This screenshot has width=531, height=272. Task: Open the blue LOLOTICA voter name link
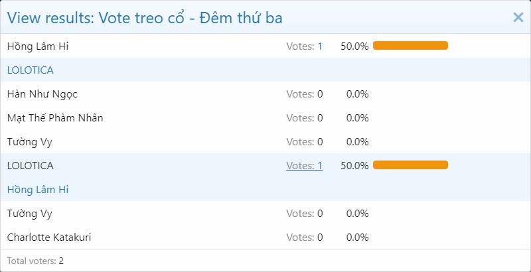click(x=31, y=70)
